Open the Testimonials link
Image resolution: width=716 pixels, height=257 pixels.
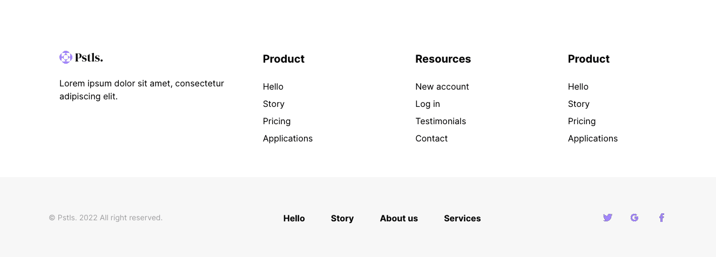click(441, 121)
